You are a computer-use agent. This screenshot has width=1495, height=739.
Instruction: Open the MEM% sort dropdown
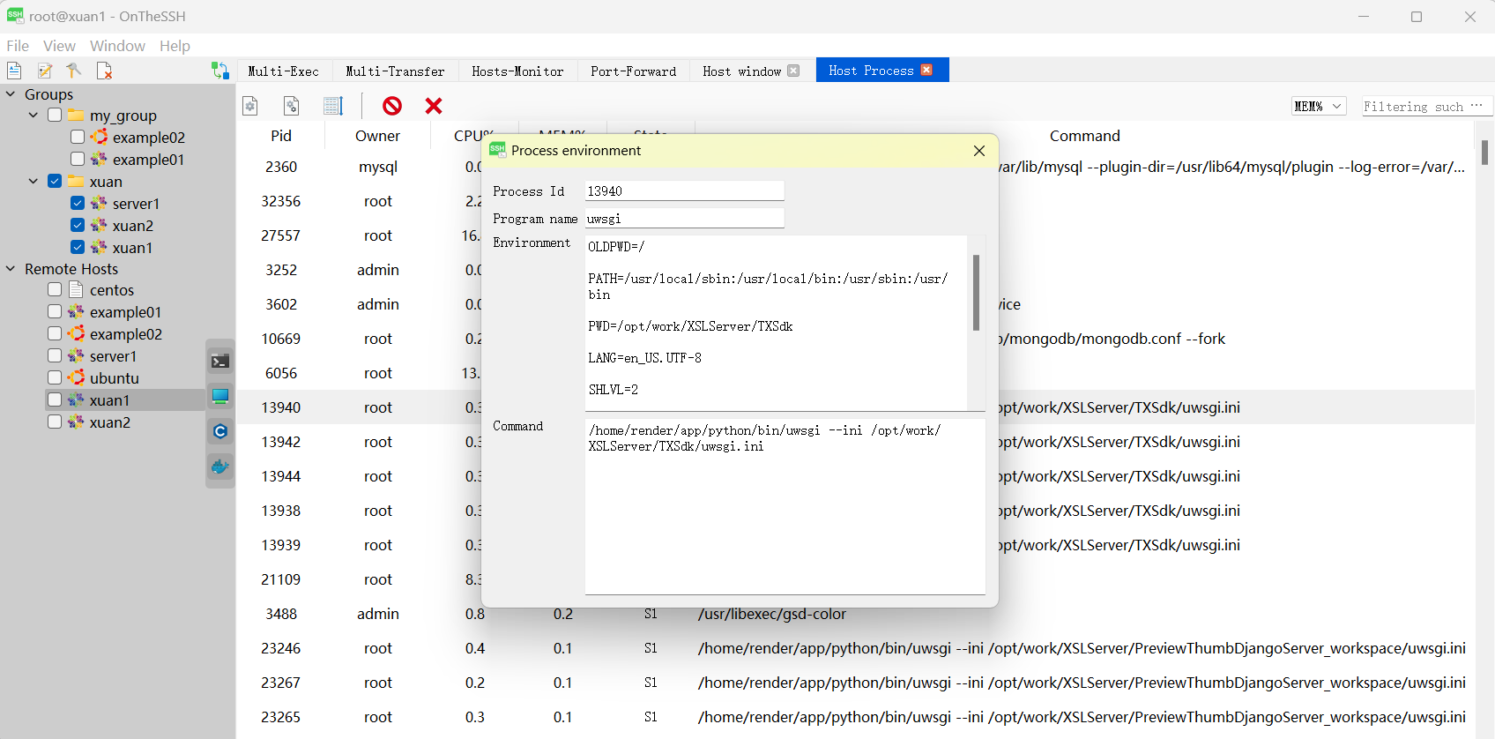[x=1319, y=107]
